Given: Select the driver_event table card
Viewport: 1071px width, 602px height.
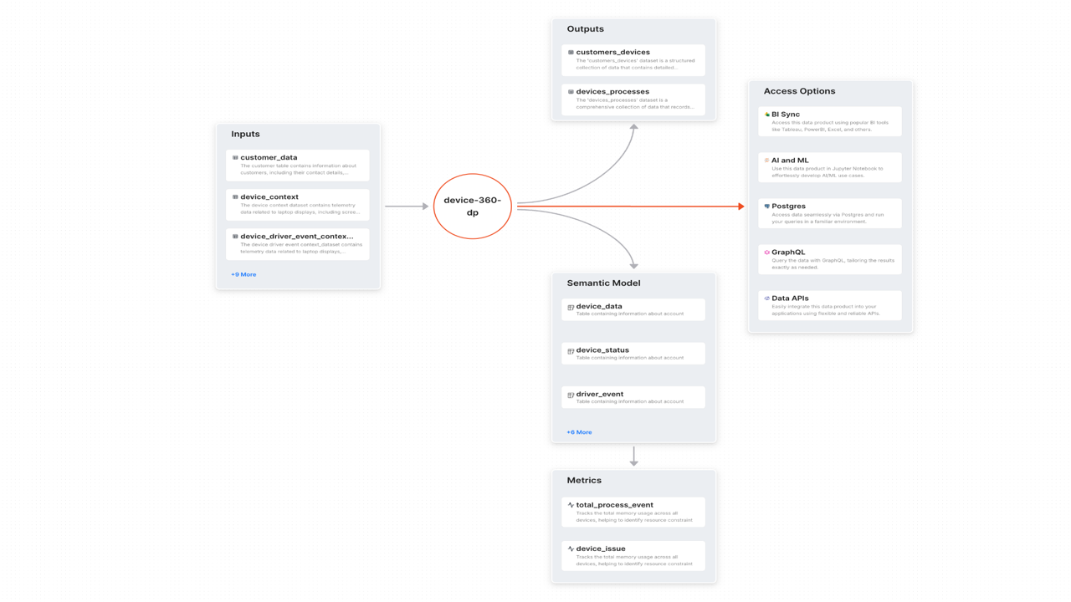Looking at the screenshot, I should point(633,397).
